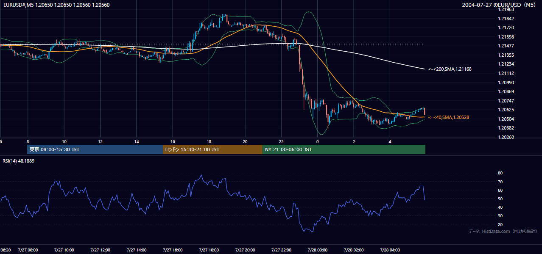Click hour label 18 under the price chart
Viewport: 542px width, 254px height.
[209, 141]
